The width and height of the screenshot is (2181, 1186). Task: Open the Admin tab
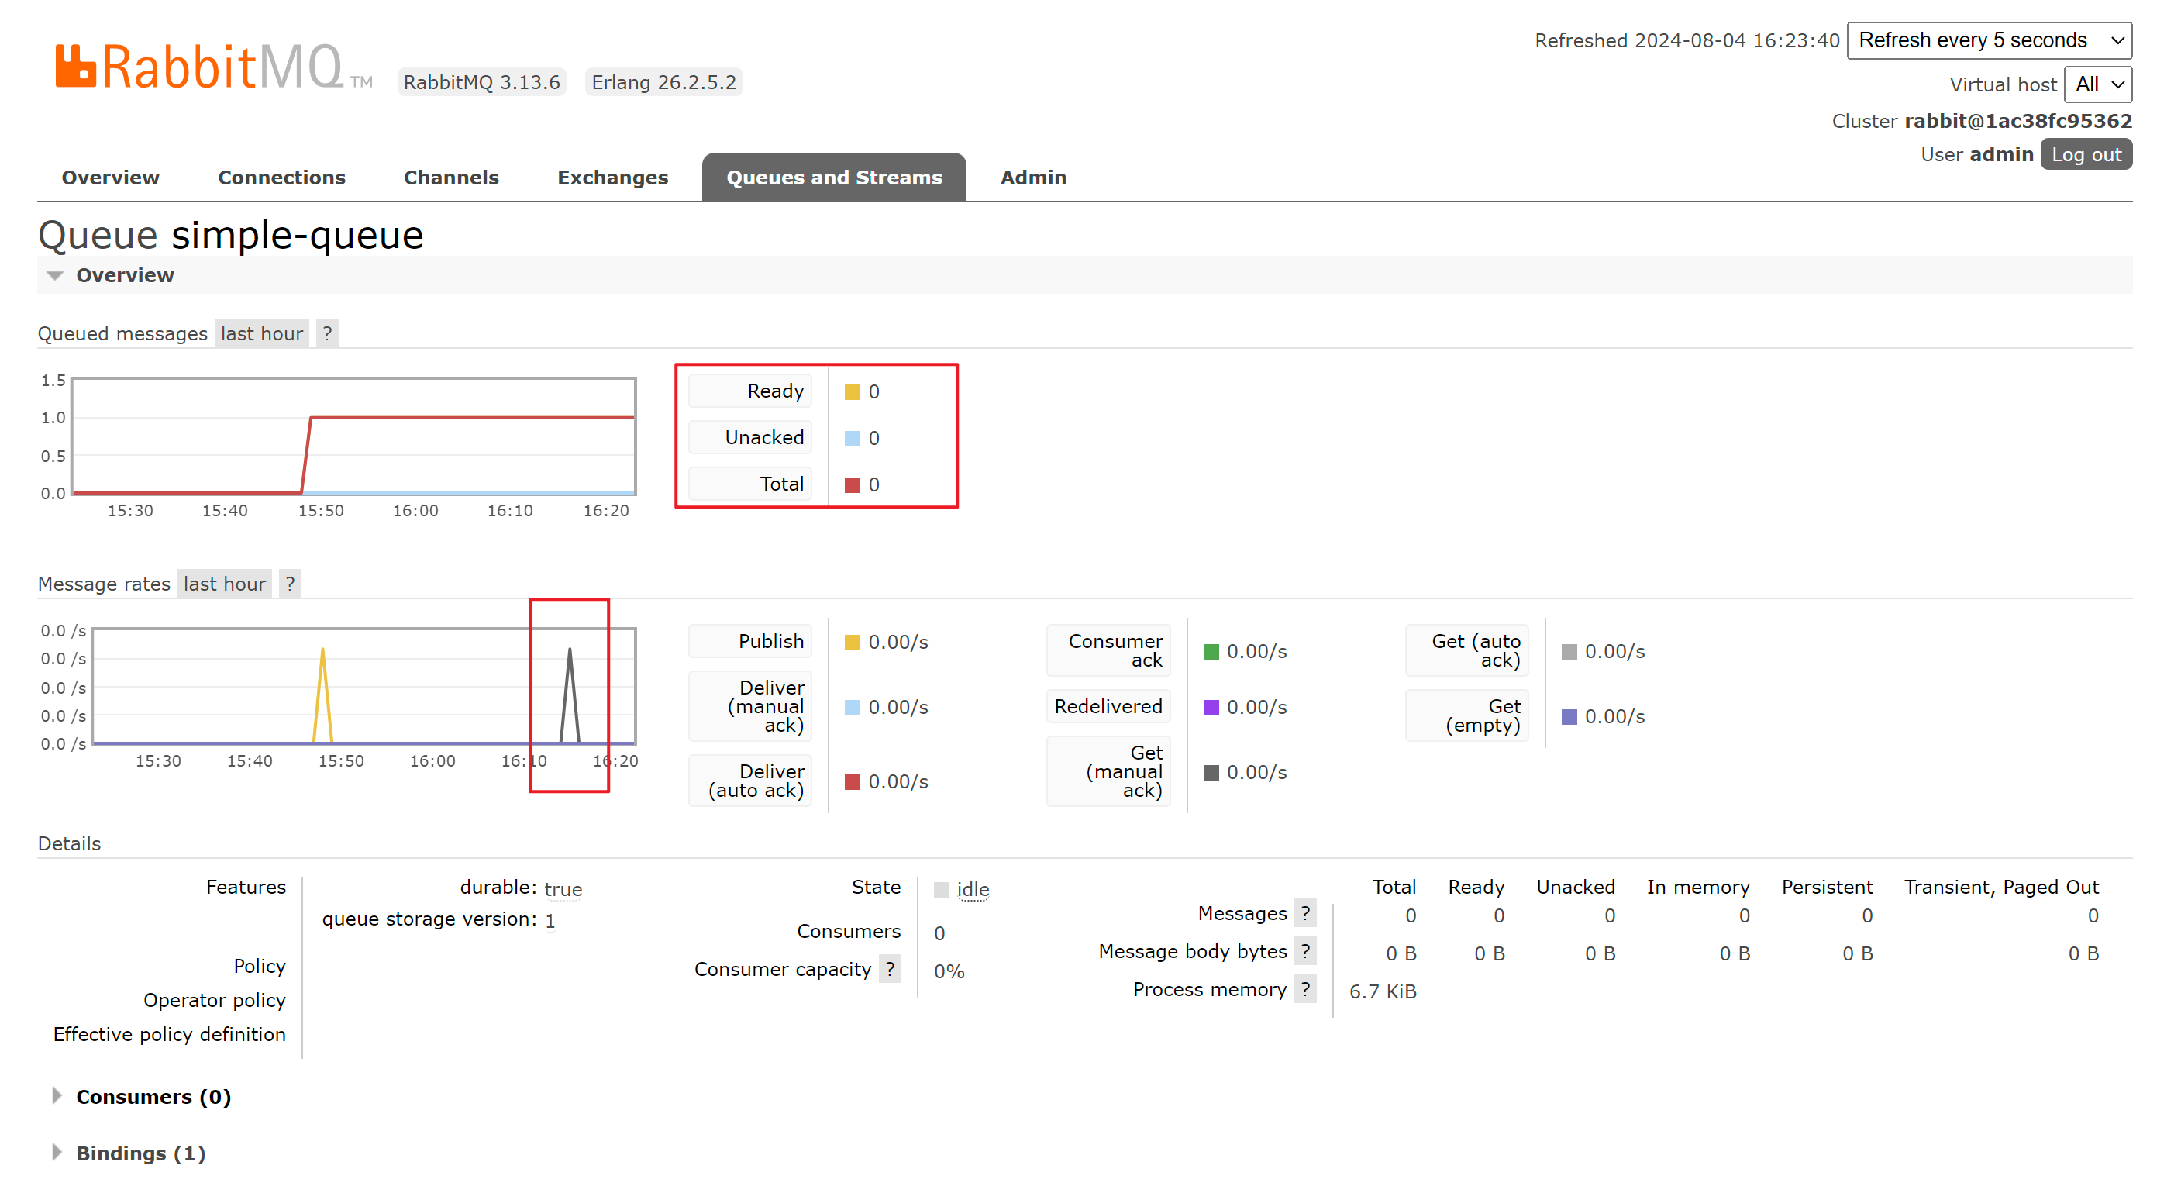pyautogui.click(x=1033, y=178)
